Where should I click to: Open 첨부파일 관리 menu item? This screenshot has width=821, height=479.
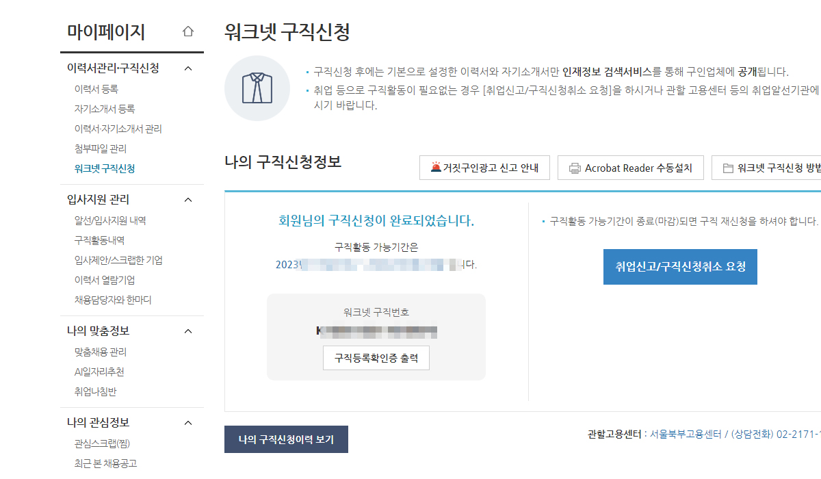[x=101, y=148]
